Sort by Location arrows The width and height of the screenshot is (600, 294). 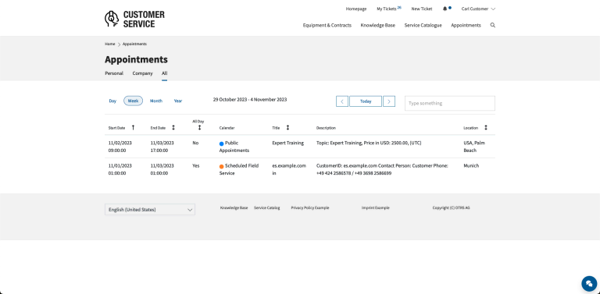click(x=486, y=128)
